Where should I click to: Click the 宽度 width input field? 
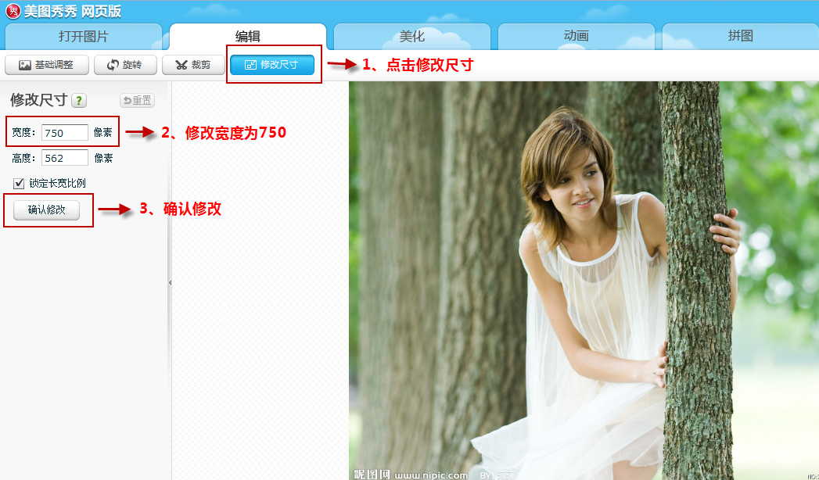coord(65,133)
